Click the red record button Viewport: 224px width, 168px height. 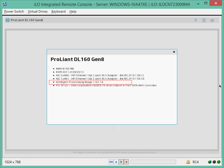(x=126, y=162)
